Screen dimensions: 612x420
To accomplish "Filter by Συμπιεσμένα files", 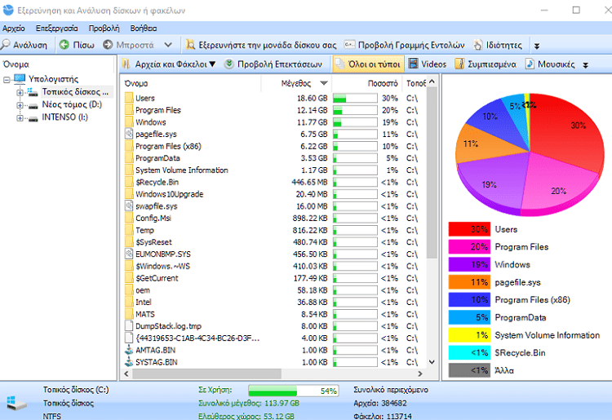I will pyautogui.click(x=486, y=64).
